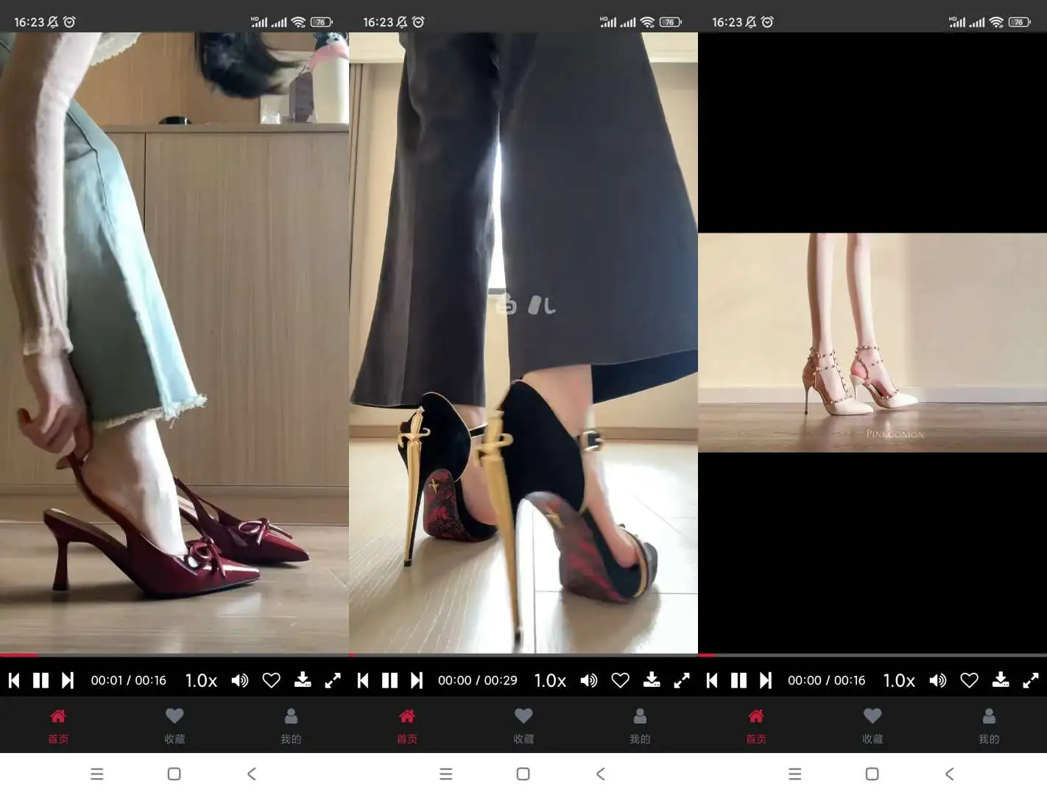1047x795 pixels.
Task: Seek on the red slingback heels video progress bar
Action: click(174, 654)
